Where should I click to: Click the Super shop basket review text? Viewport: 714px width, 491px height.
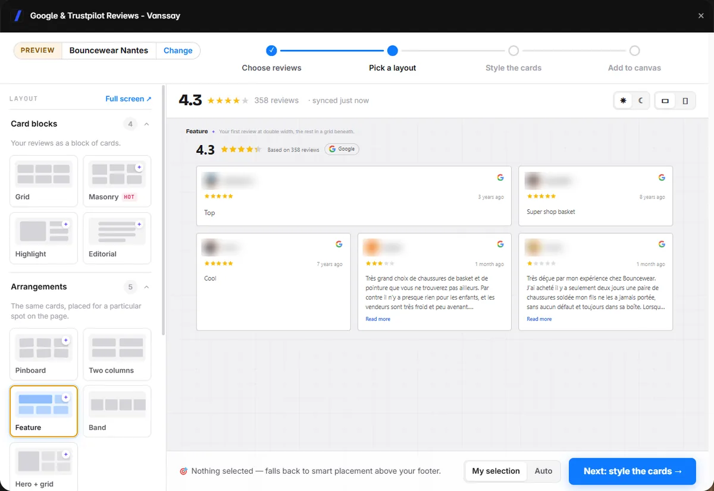[x=551, y=212]
